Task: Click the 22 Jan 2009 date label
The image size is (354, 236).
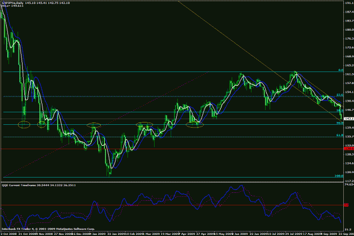Action: [116, 234]
